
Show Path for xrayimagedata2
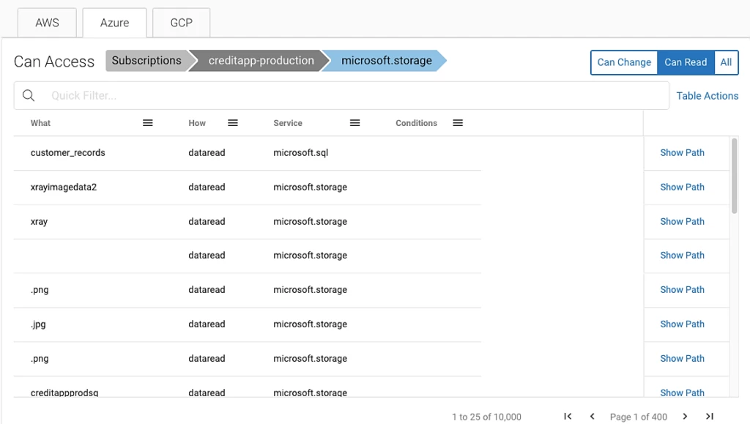[x=682, y=187]
